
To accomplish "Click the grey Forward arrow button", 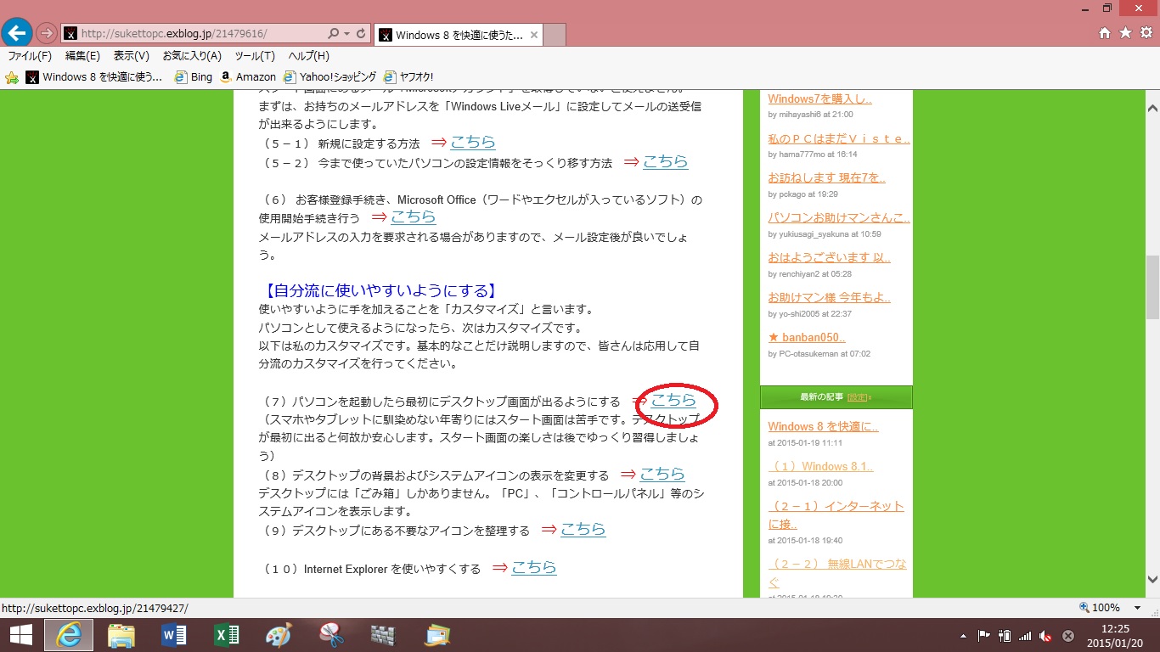I will (47, 33).
